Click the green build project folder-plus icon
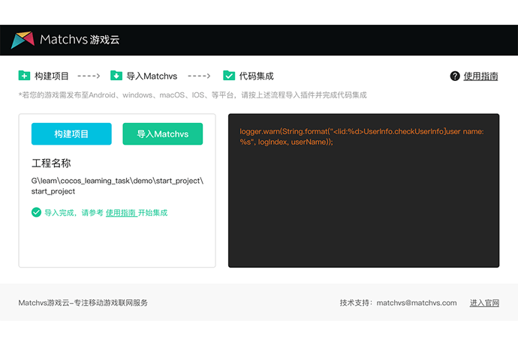 tap(24, 76)
